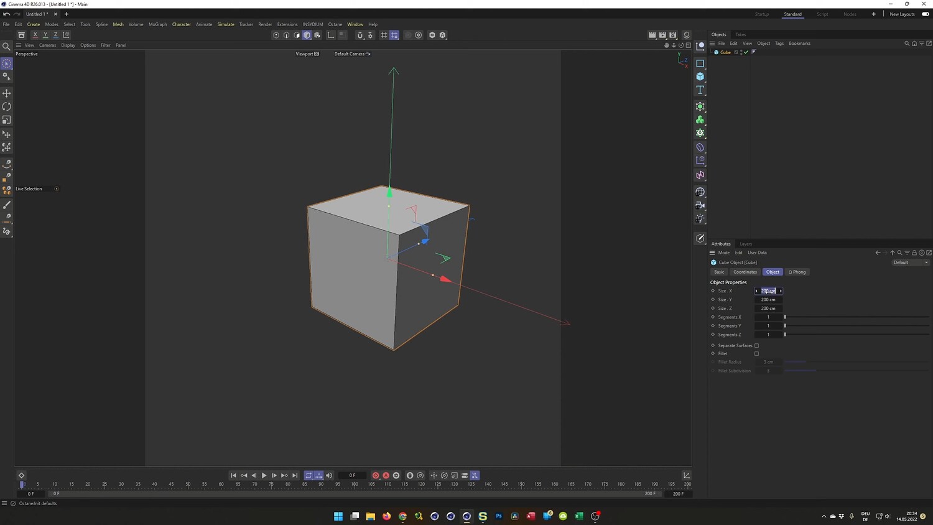Screen dimensions: 933x525
Task: Toggle Z axis lock
Action: 56,35
